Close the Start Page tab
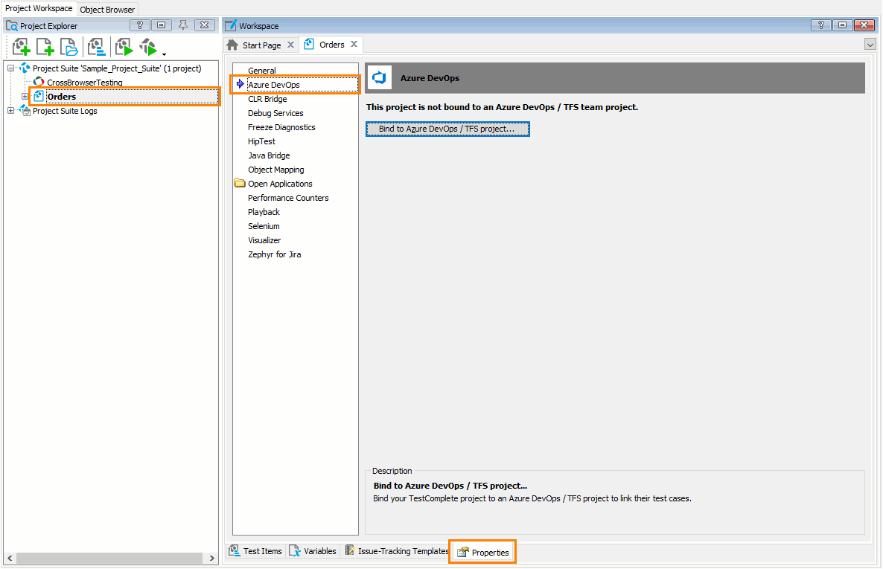The width and height of the screenshot is (883, 569). pyautogui.click(x=290, y=45)
